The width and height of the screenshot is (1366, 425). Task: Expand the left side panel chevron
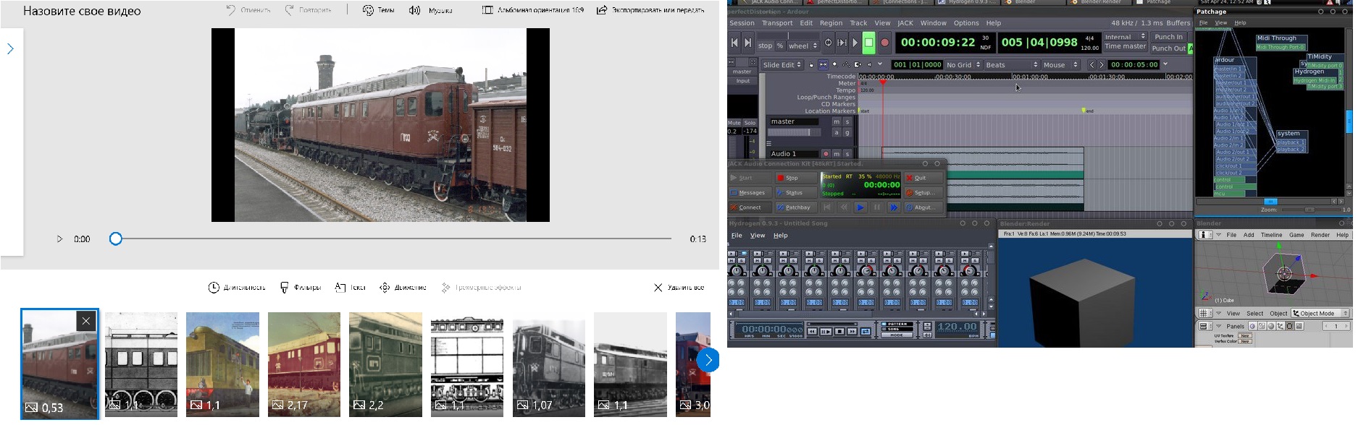tap(10, 48)
